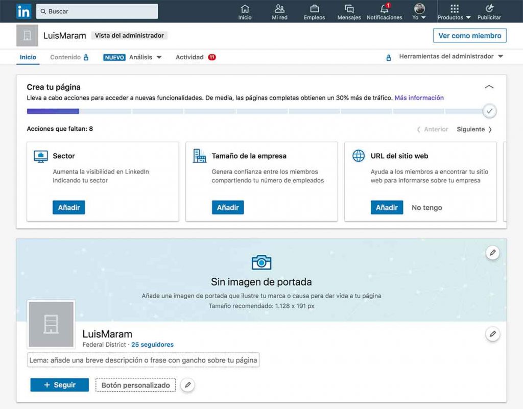Open Mi red network icon
The width and height of the screenshot is (523, 409).
(x=279, y=9)
